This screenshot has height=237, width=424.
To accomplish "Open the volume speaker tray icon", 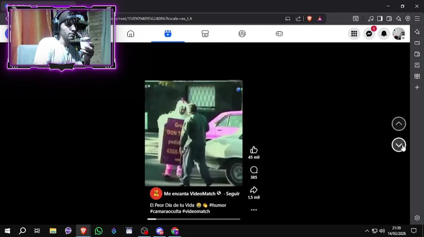I will click(382, 231).
